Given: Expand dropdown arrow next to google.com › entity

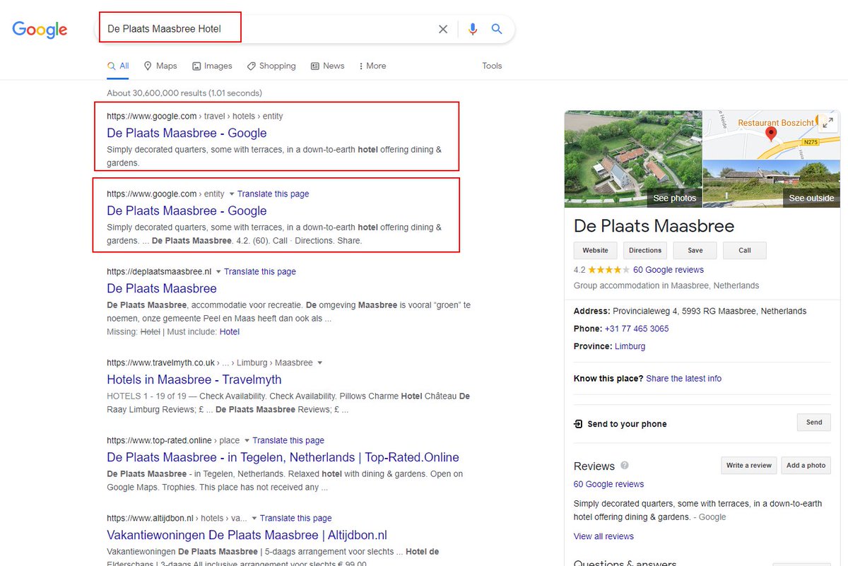Looking at the screenshot, I should pos(231,194).
